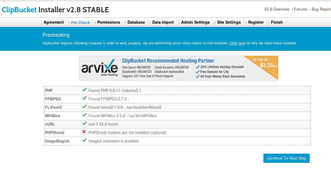Click the ImageMagick green checkmark

(x=84, y=140)
